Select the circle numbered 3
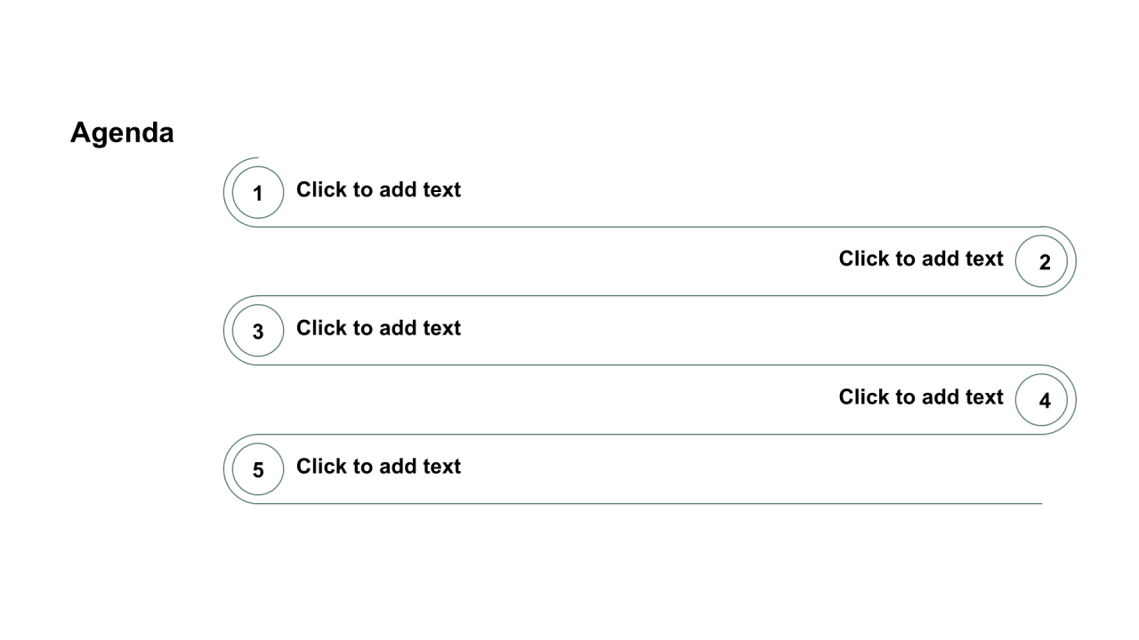The height and width of the screenshot is (640, 1139). pos(258,331)
